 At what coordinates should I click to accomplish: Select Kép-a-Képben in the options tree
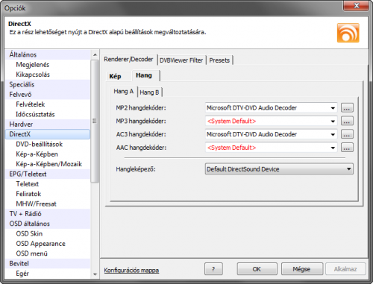[x=48, y=154]
